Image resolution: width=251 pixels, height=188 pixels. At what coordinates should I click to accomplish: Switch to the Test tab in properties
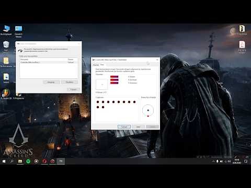point(102,65)
